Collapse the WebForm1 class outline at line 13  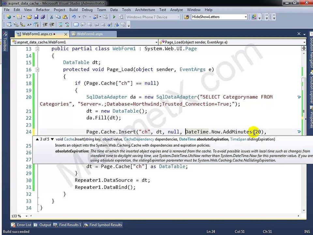tap(37, 49)
